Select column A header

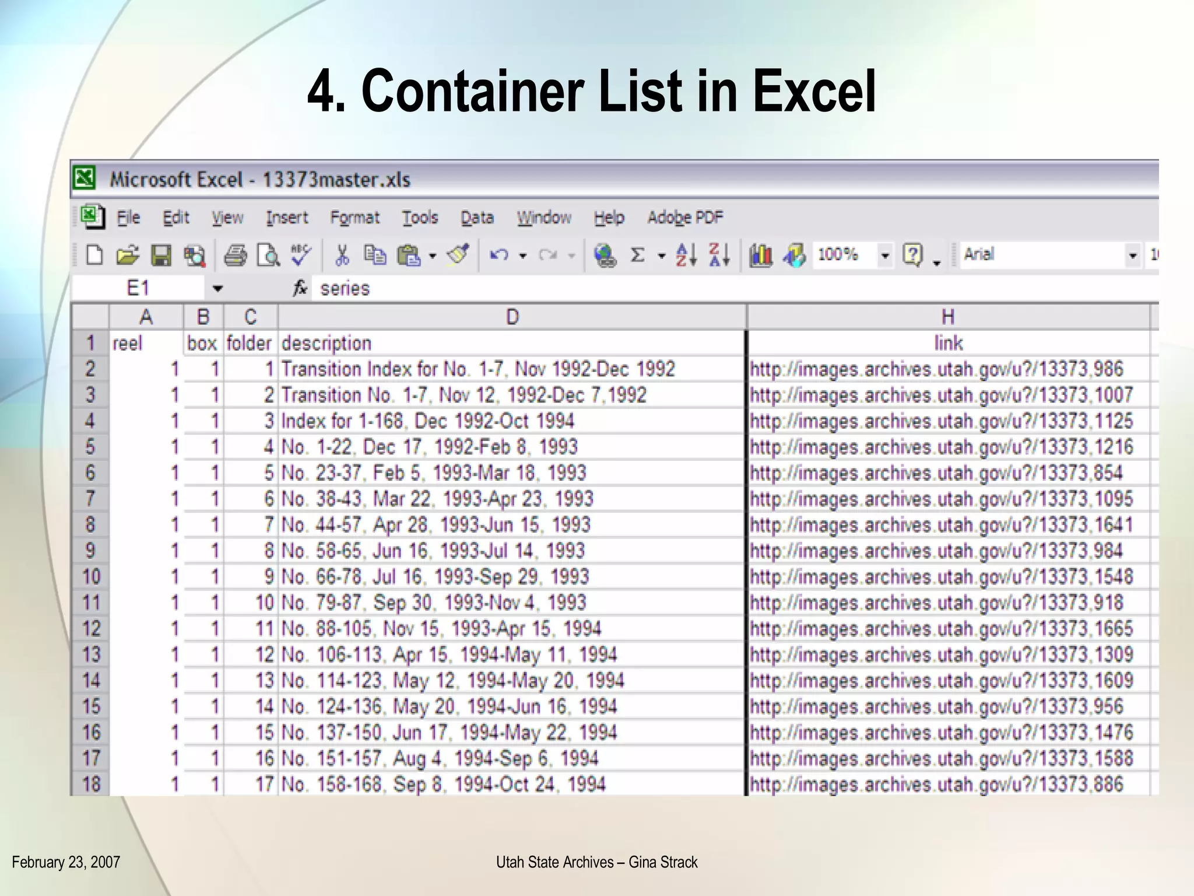click(146, 317)
